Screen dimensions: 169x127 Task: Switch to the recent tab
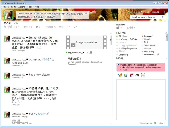pyautogui.click(x=28, y=27)
